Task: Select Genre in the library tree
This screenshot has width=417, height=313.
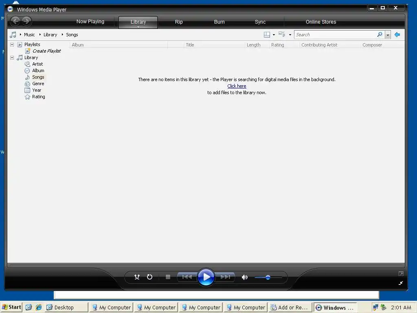Action: tap(38, 84)
